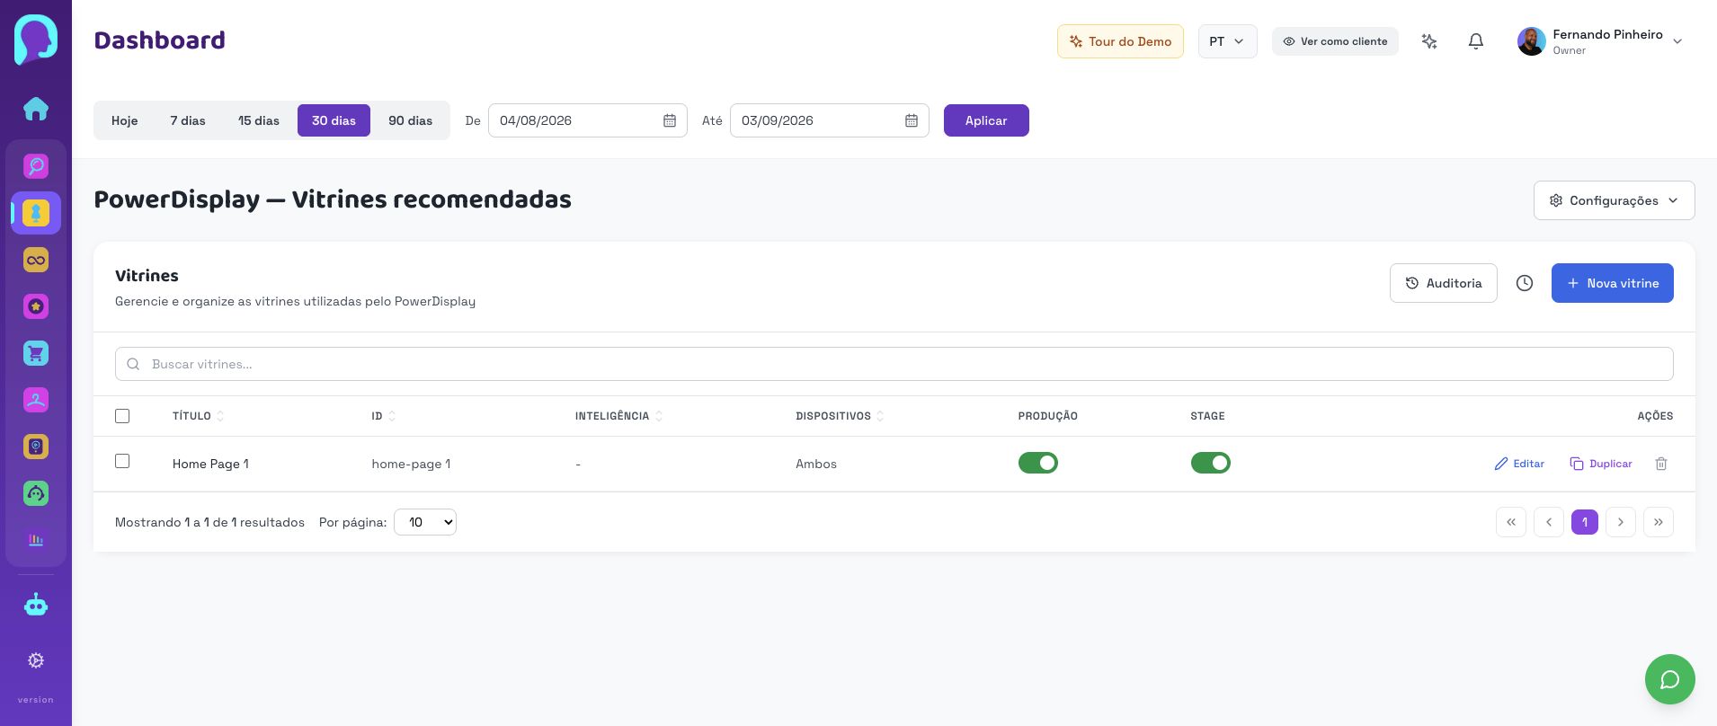Open the green chat bubble widget
Viewport: 1717px width, 726px height.
point(1670,679)
